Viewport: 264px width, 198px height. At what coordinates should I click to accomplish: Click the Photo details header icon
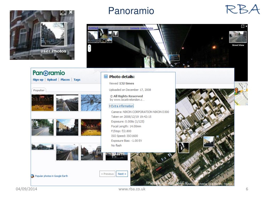tap(106, 77)
